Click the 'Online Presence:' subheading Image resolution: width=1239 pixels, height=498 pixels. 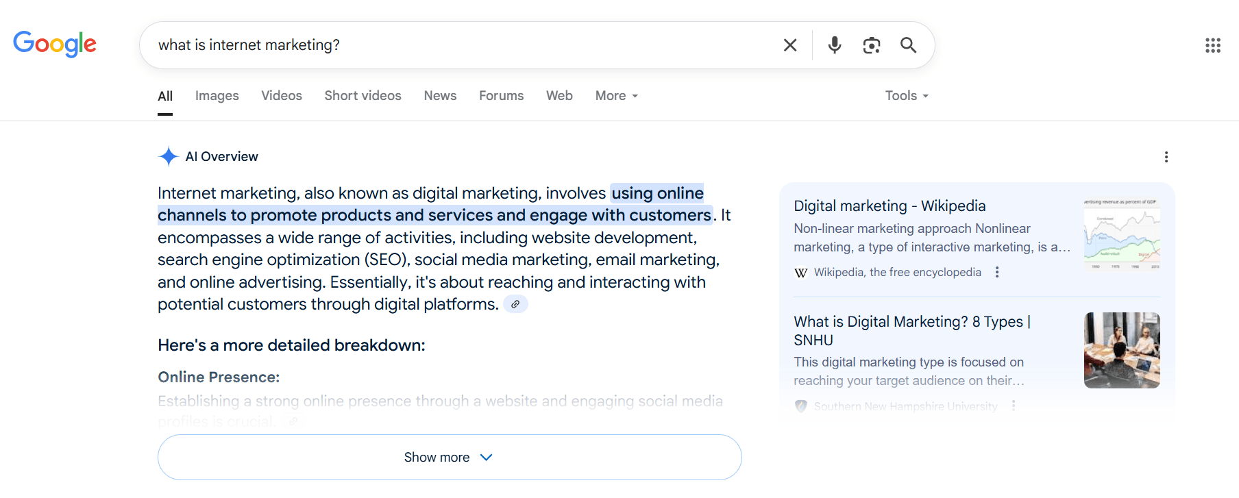[219, 377]
